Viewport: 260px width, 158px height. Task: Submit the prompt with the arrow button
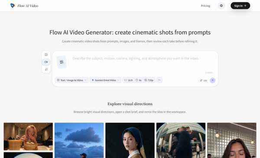[x=213, y=81]
